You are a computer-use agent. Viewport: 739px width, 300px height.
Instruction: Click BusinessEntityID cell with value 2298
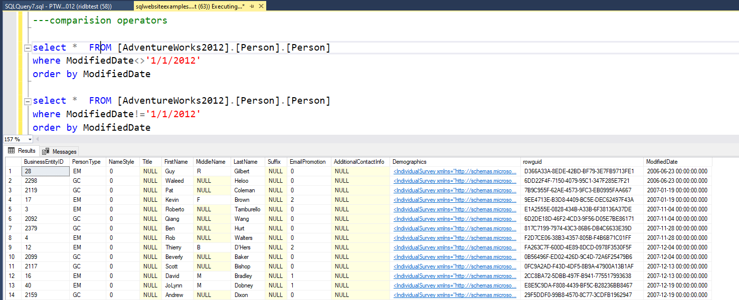coord(45,181)
